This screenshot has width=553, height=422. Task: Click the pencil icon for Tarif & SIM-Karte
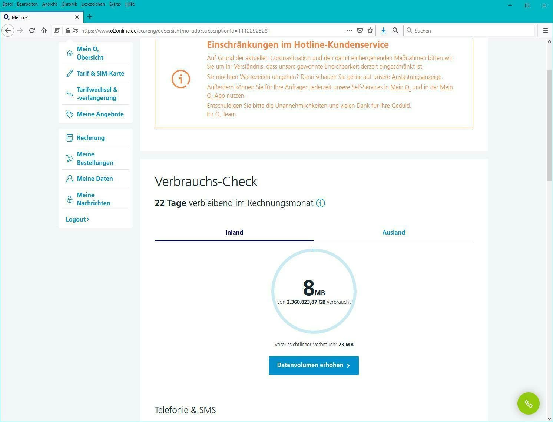click(70, 73)
